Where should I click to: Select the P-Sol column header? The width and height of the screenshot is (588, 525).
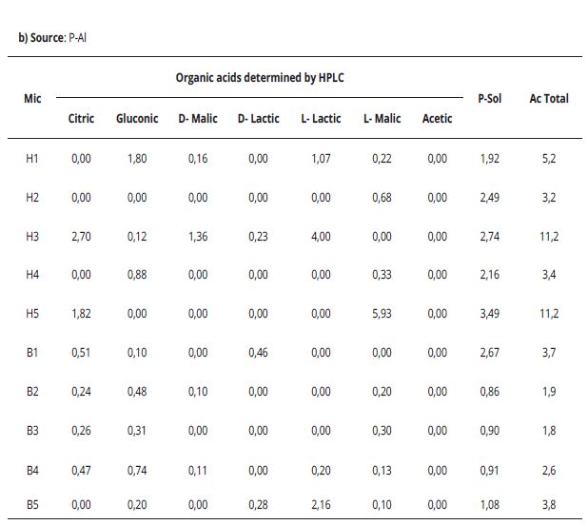click(x=489, y=98)
